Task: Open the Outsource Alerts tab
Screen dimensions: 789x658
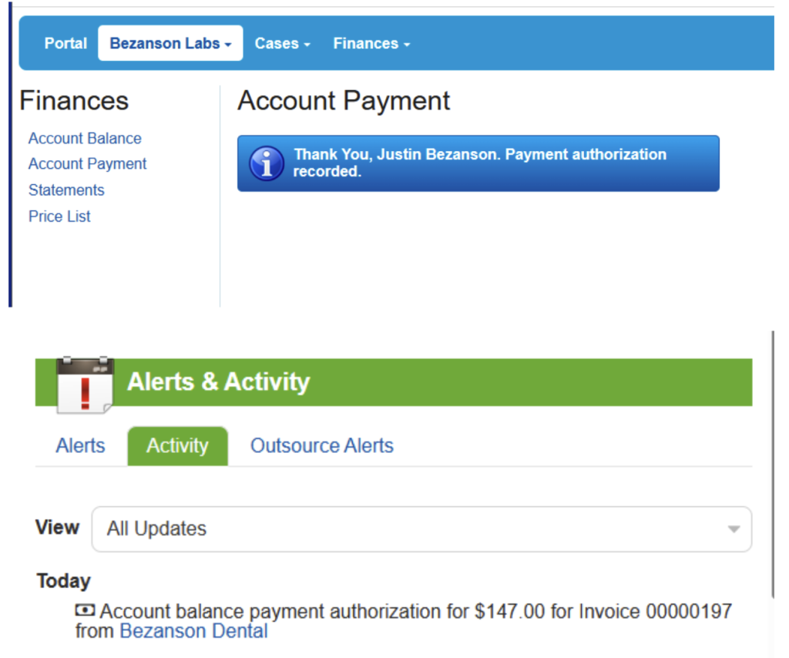Action: [321, 445]
